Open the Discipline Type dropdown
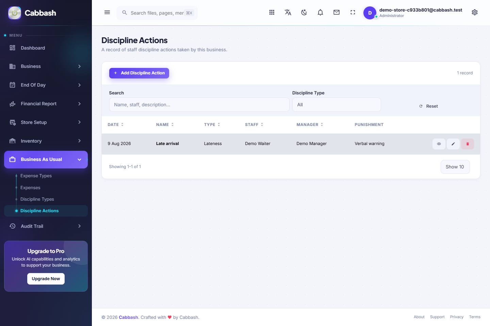Viewport: 490px width, 326px height. (337, 105)
